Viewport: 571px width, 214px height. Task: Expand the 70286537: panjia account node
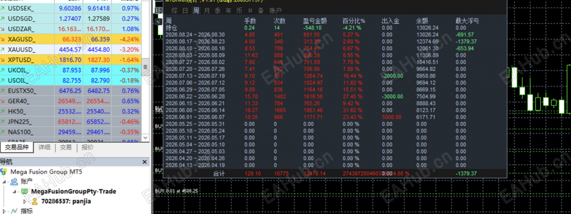[x=25, y=201]
